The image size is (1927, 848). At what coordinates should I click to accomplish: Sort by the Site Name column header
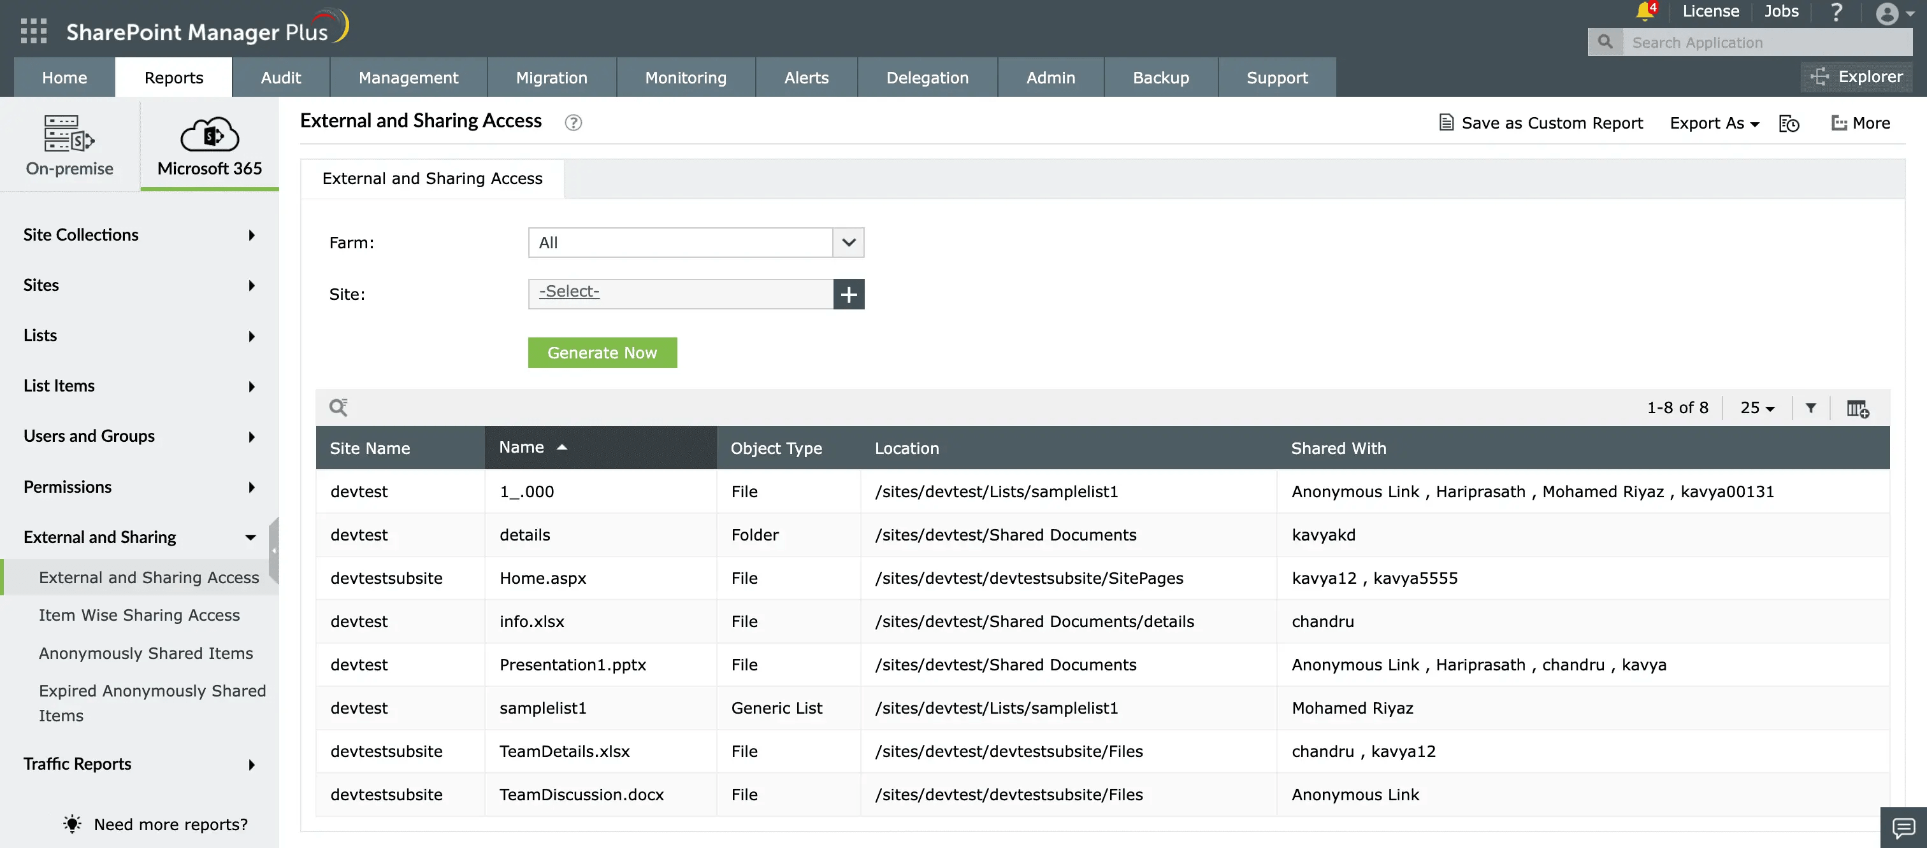tap(400, 448)
